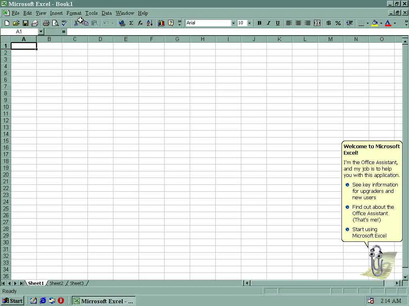The width and height of the screenshot is (409, 306).
Task: Select row header 10
Action: pyautogui.click(x=6, y=107)
